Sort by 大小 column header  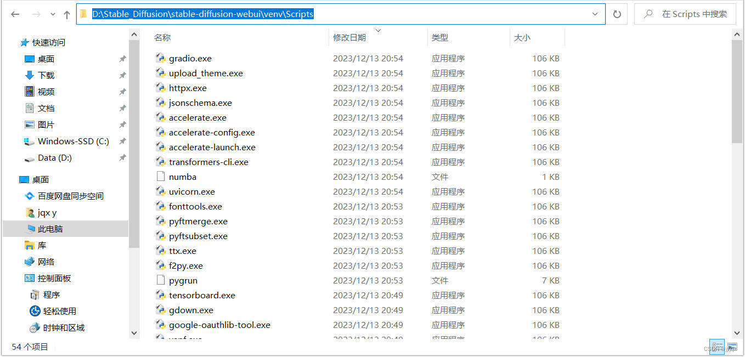point(522,37)
